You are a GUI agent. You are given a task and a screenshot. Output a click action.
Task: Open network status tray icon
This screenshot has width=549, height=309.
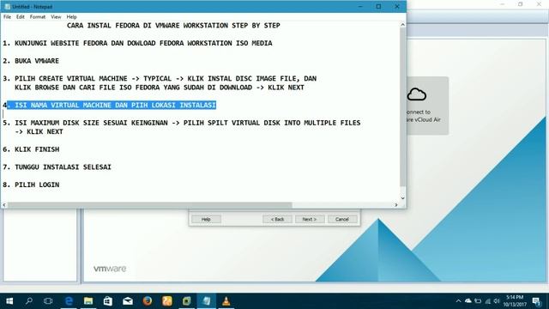pyautogui.click(x=488, y=301)
